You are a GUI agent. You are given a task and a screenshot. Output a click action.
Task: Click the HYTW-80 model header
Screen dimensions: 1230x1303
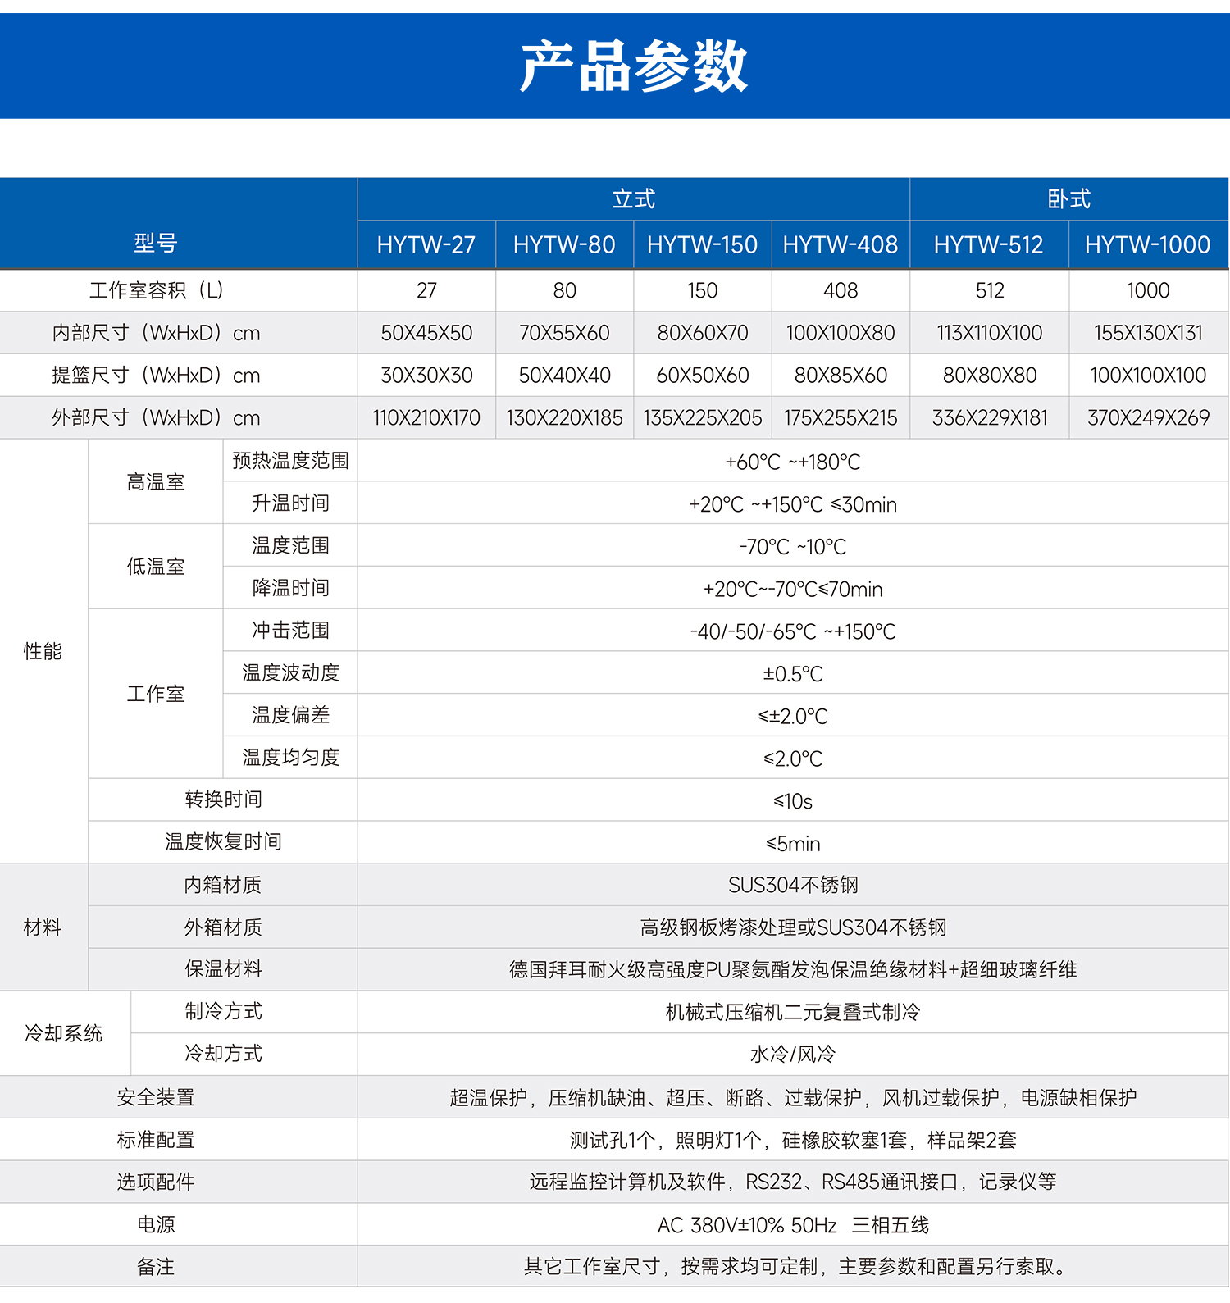pos(564,244)
